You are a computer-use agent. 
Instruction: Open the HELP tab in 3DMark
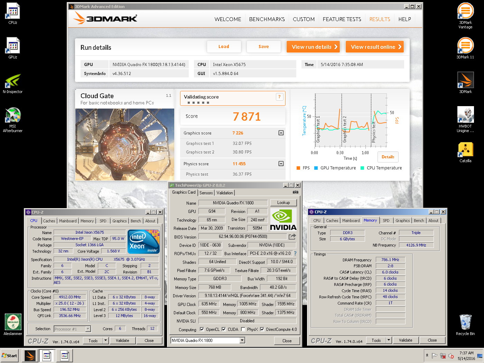pyautogui.click(x=404, y=19)
